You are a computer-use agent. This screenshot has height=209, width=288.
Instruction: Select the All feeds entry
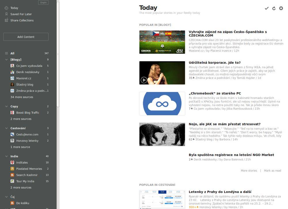[12, 53]
